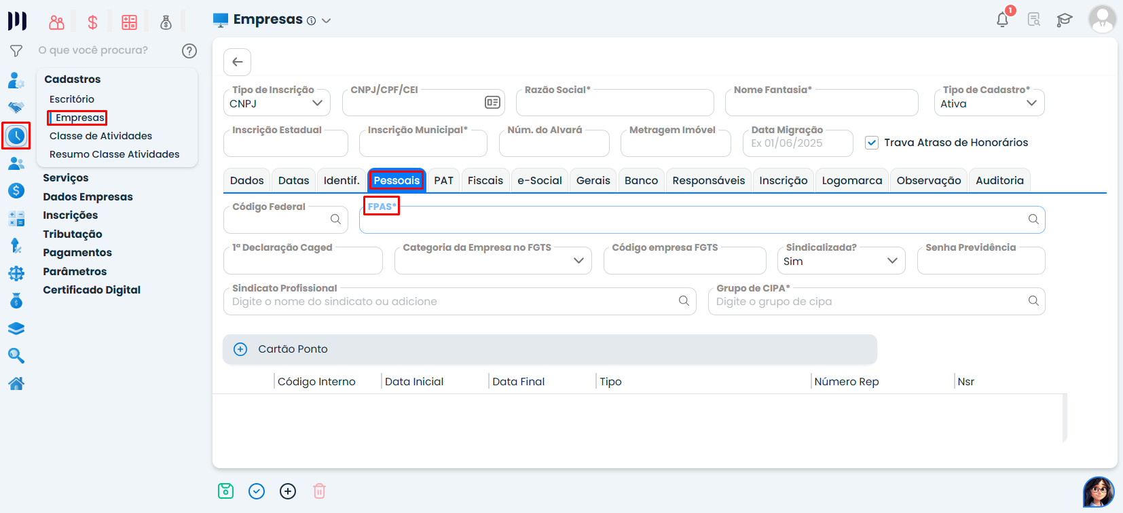Click the Razão Social input field
The image size is (1123, 513).
click(x=614, y=104)
